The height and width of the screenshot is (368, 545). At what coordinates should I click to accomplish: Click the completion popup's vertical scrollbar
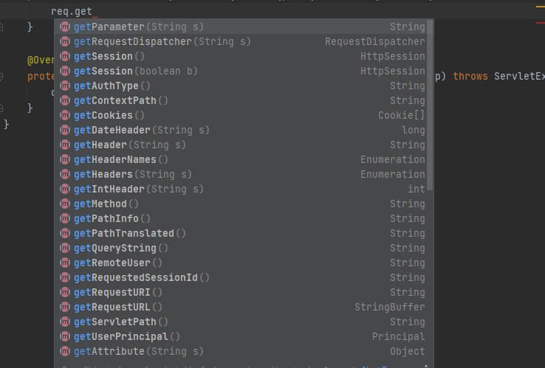[x=430, y=103]
